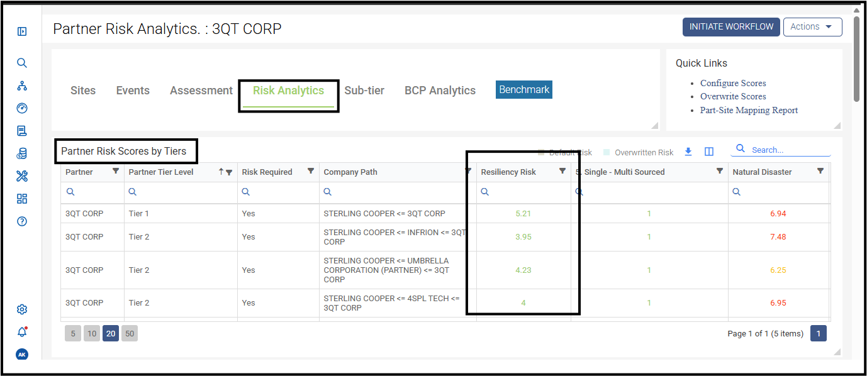
Task: Switch to the Sub-tier tab
Action: click(364, 91)
